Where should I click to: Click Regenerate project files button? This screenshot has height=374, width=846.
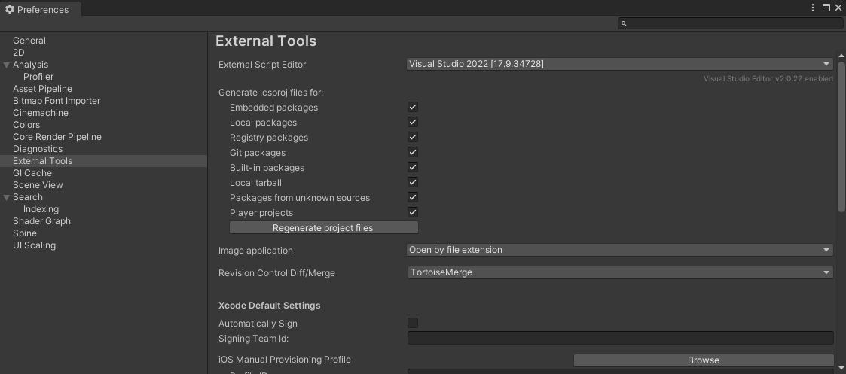point(323,228)
